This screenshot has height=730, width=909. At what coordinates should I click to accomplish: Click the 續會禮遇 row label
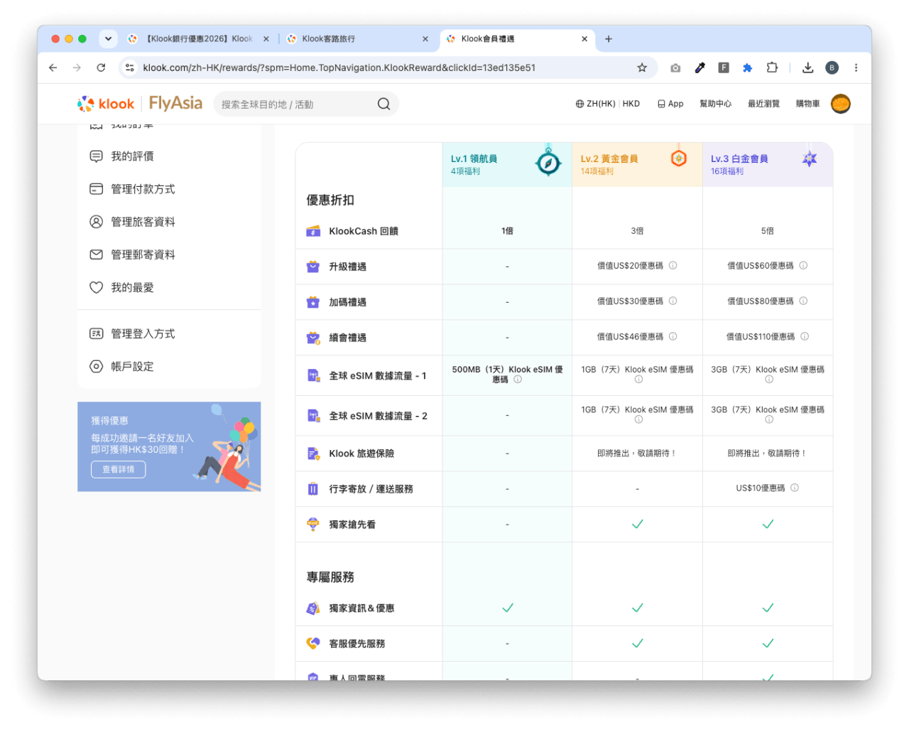coord(348,338)
